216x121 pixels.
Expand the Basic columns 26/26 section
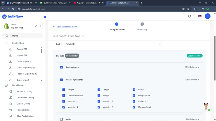[199, 67]
